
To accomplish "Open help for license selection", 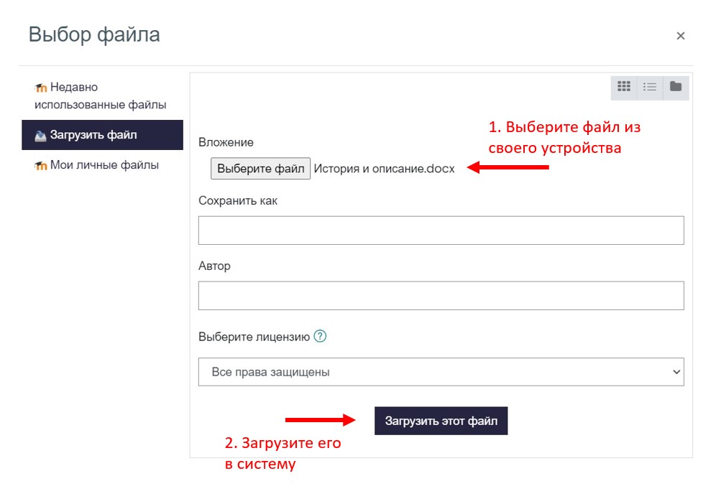I will pyautogui.click(x=320, y=337).
